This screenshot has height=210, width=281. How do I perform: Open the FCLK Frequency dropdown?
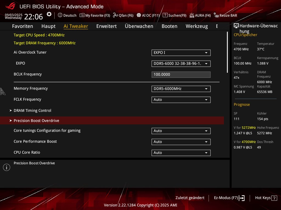pyautogui.click(x=181, y=100)
